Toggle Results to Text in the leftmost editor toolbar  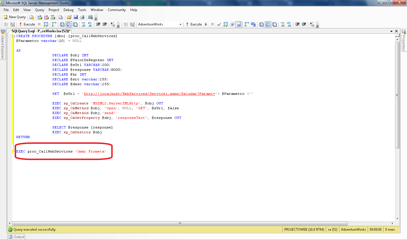[x=62, y=24]
